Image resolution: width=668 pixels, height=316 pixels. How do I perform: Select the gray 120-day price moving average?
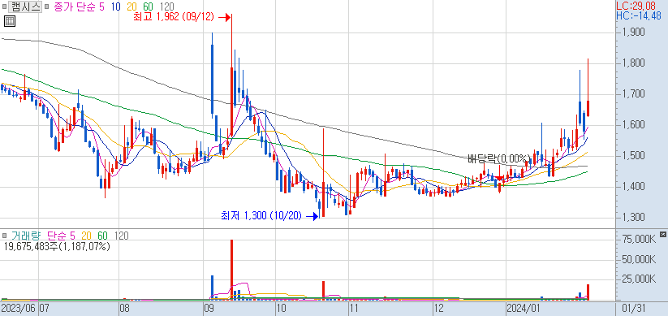167,6
